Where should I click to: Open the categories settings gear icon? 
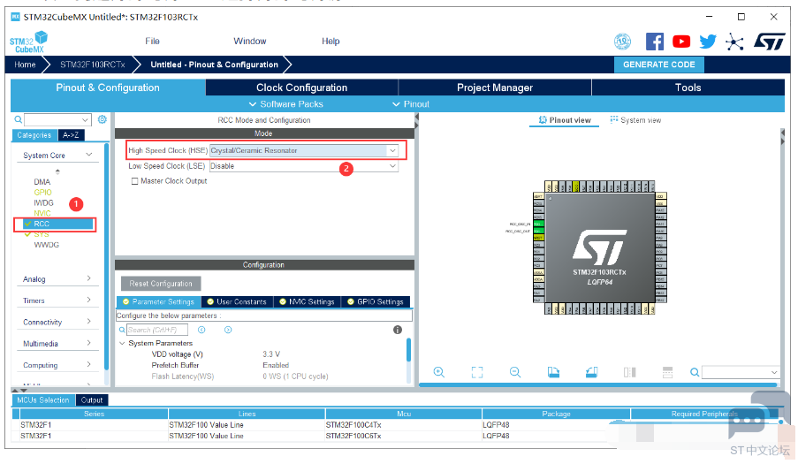click(103, 119)
